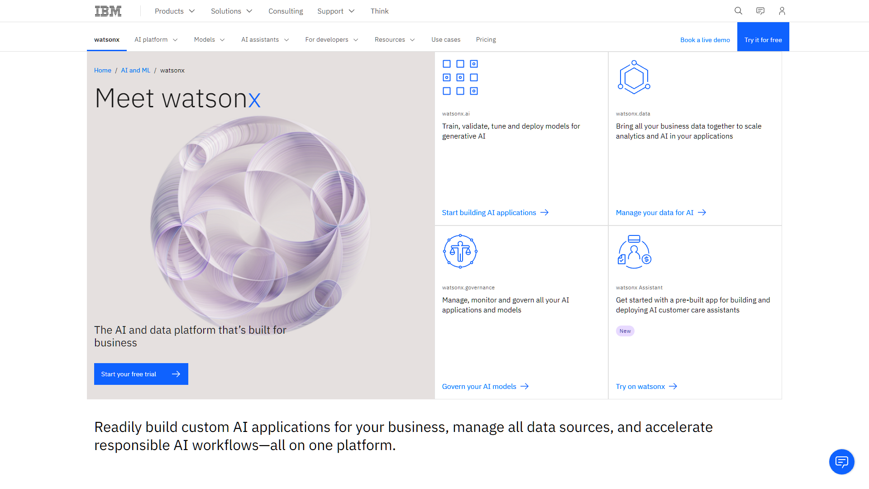The height and width of the screenshot is (489, 869).
Task: Click the watsonx.data hexagon icon
Action: tap(634, 77)
